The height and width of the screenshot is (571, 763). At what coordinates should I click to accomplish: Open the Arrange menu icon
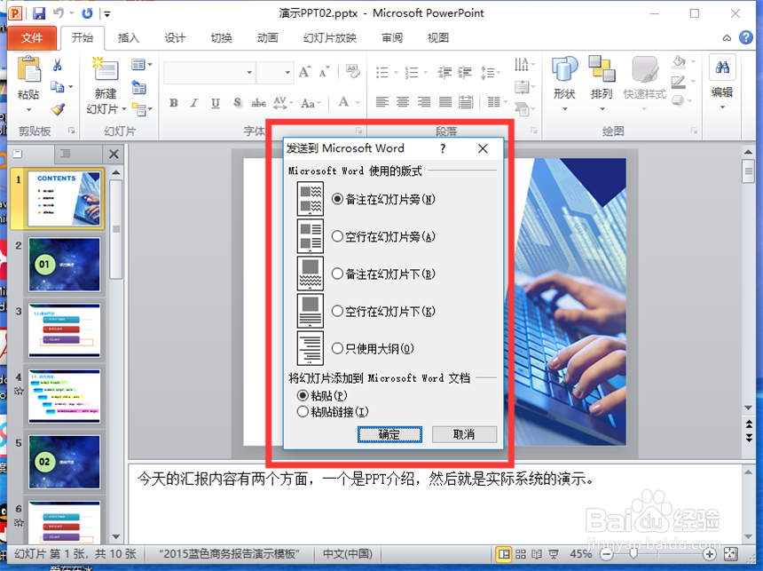[602, 68]
